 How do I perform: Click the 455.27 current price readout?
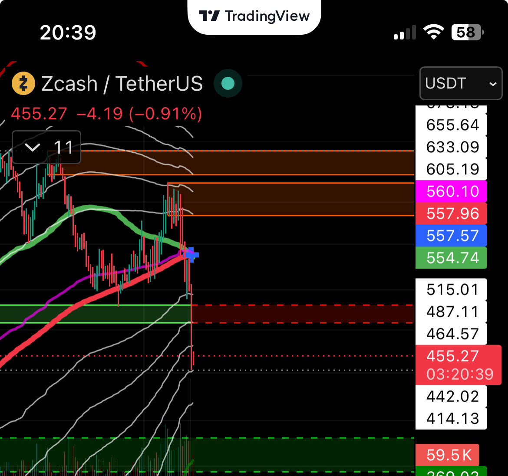[x=39, y=114]
